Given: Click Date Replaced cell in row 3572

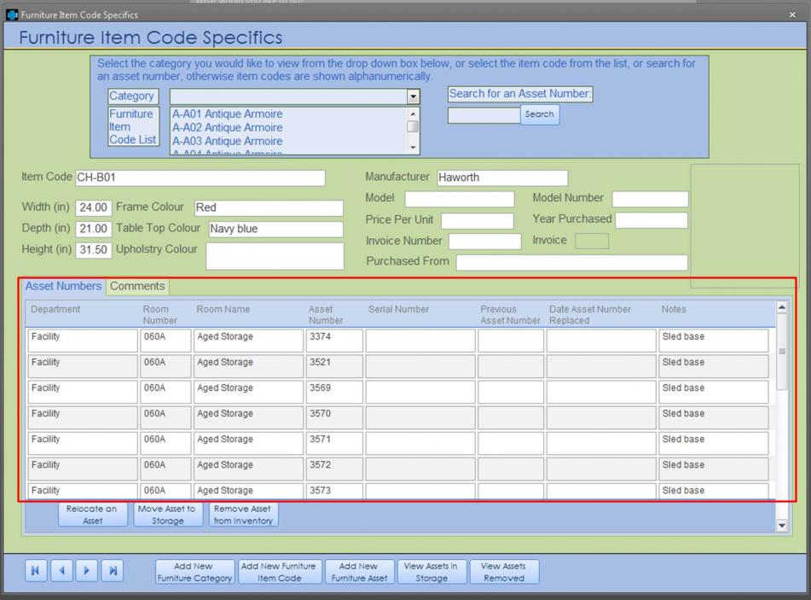Looking at the screenshot, I should pyautogui.click(x=601, y=469).
